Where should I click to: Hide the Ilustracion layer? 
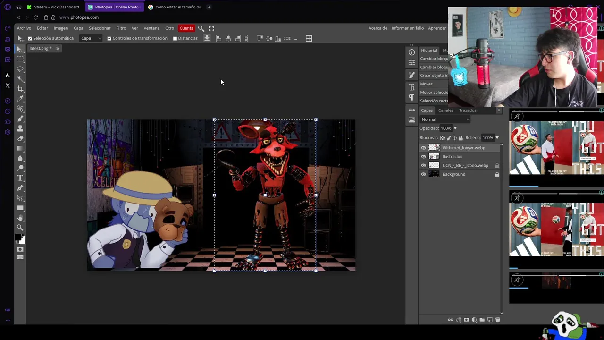click(423, 157)
